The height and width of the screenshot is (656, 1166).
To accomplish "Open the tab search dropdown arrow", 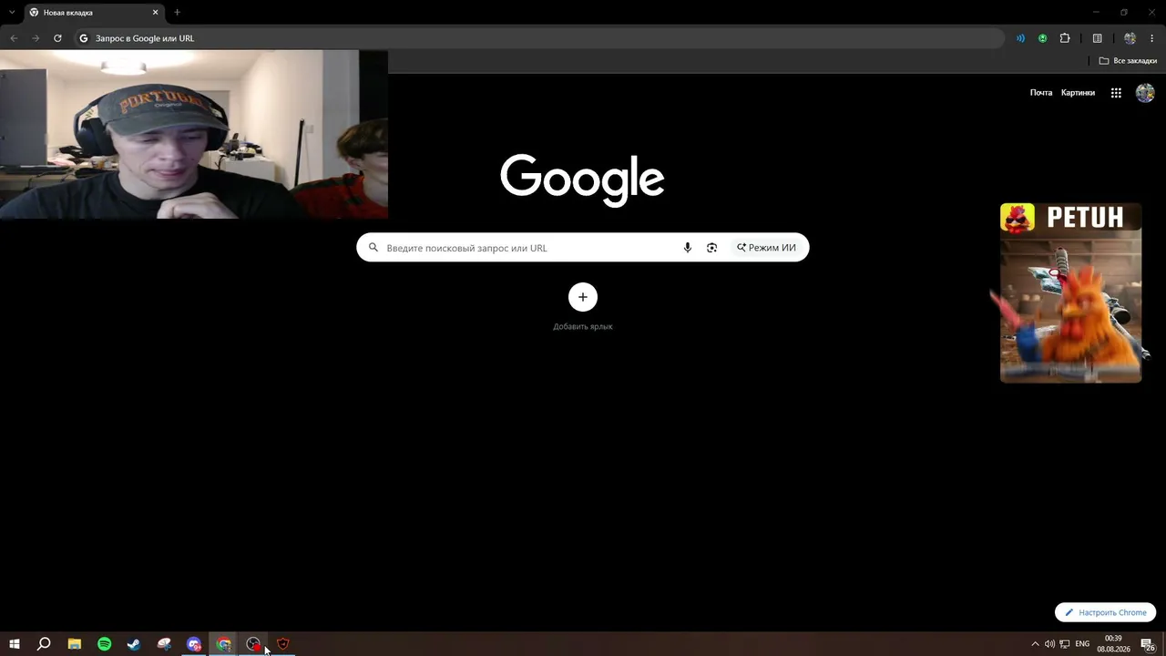I will coord(12,13).
